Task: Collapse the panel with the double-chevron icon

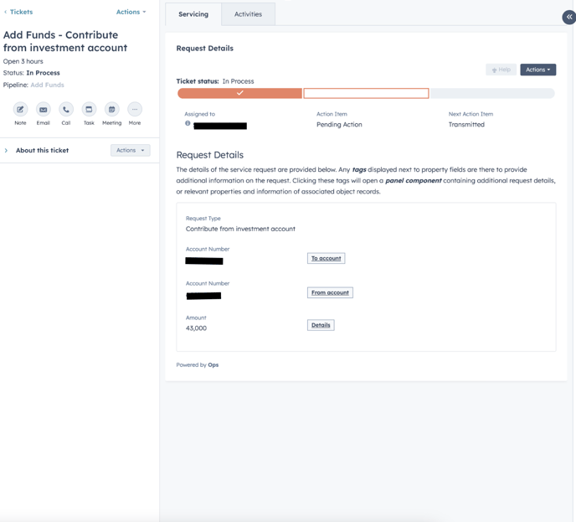Action: pos(568,17)
